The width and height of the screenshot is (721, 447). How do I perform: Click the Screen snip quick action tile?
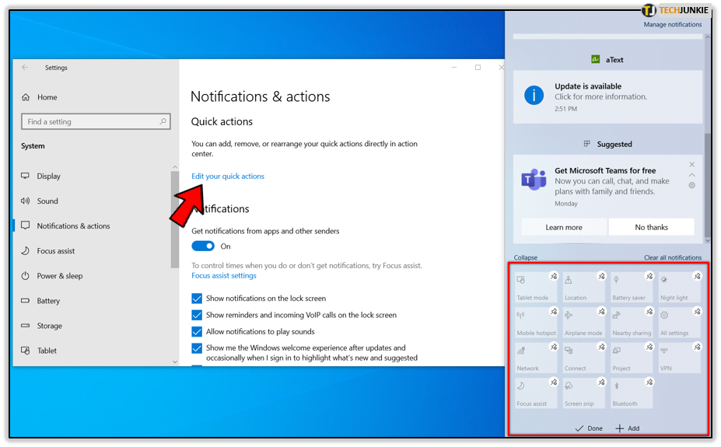point(583,393)
